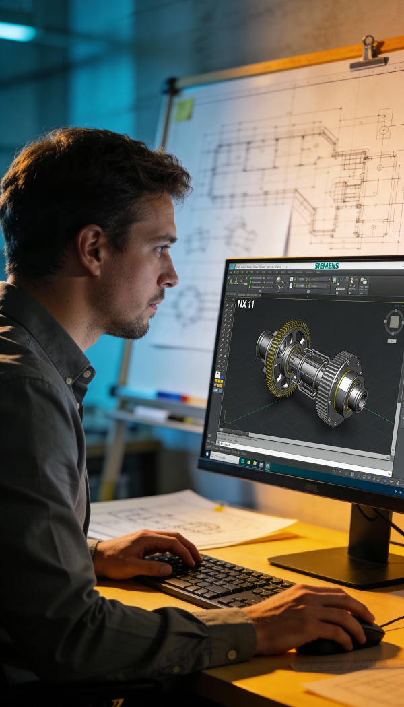Click the view orientation cube in the viewport

click(x=394, y=323)
